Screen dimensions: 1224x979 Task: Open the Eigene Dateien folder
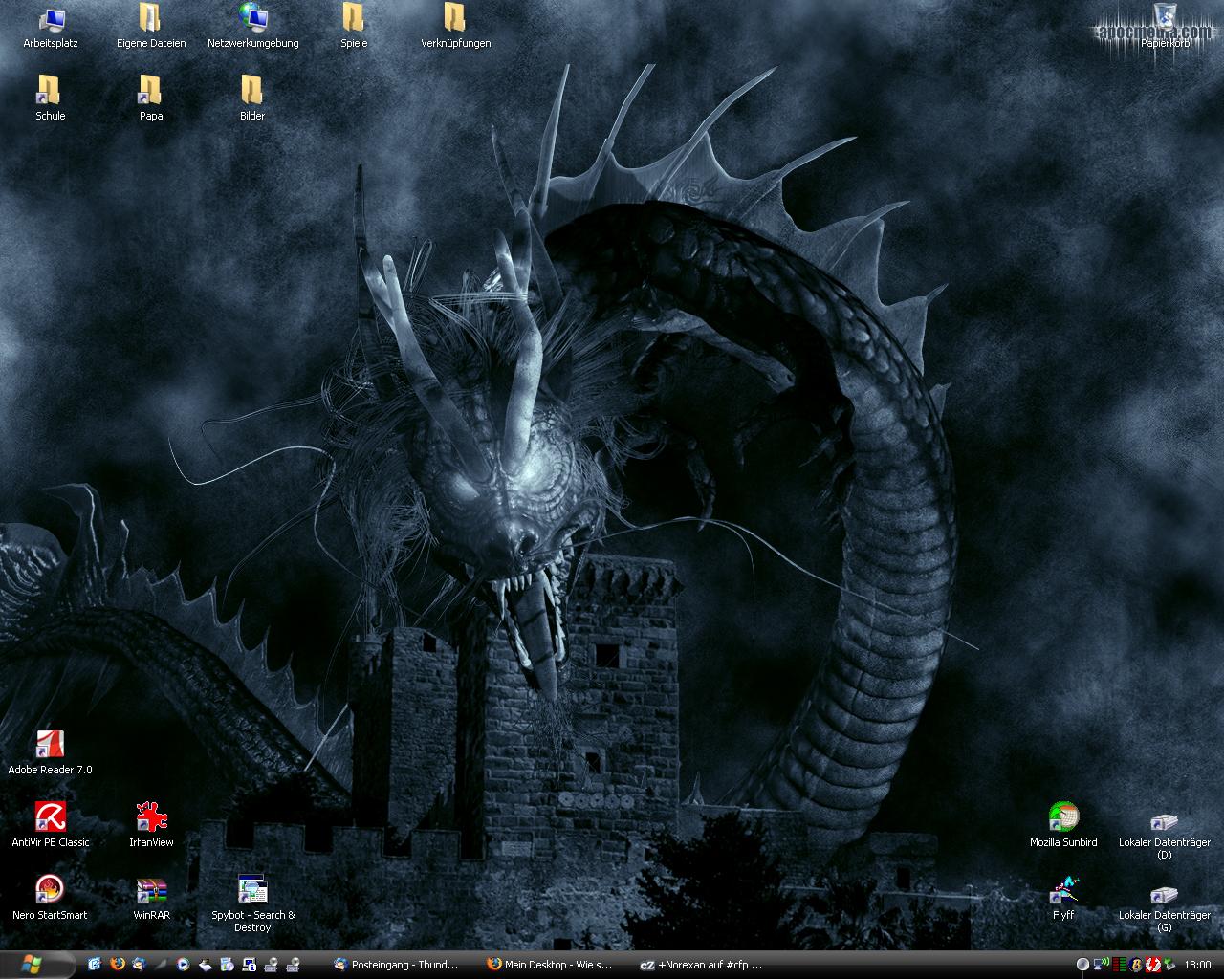pyautogui.click(x=151, y=19)
